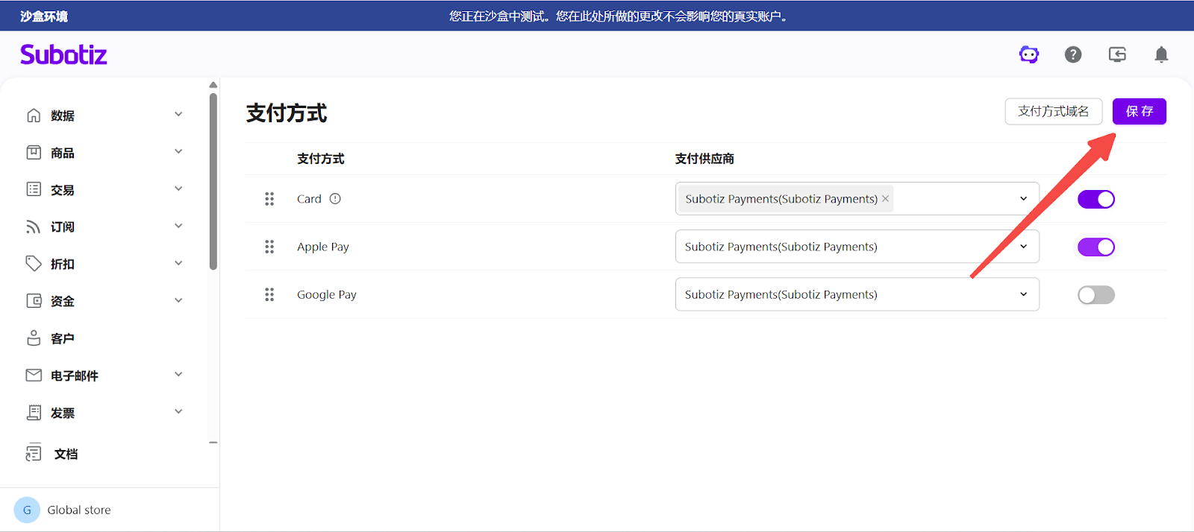
Task: Click the drag handle for Google Pay
Action: [x=269, y=295]
